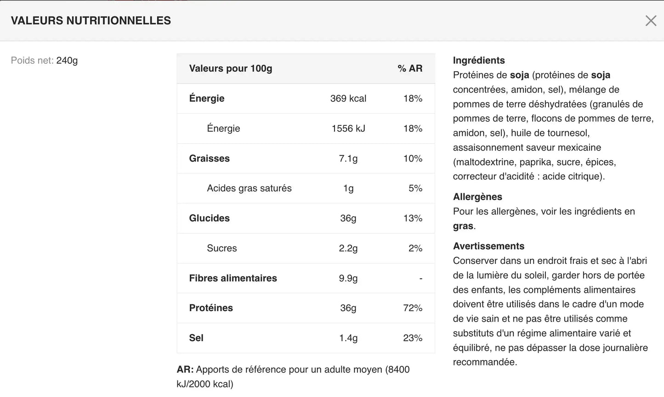Image resolution: width=664 pixels, height=397 pixels.
Task: Click the Sucres 2.2g row
Action: point(306,248)
